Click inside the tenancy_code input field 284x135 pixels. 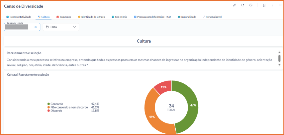(18, 27)
